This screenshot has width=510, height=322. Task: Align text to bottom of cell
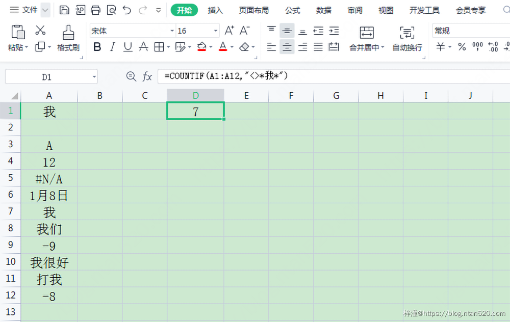click(x=302, y=32)
